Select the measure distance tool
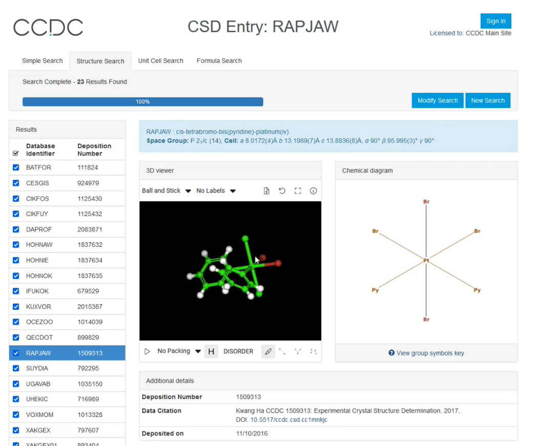 coord(282,352)
